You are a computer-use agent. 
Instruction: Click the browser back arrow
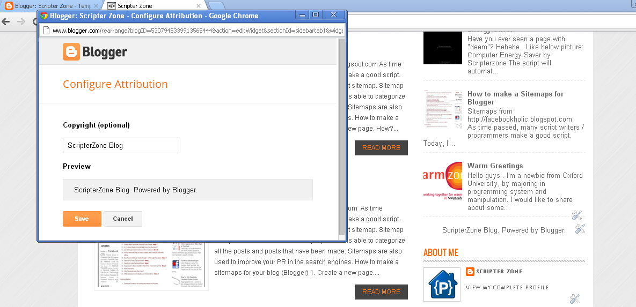(6, 21)
